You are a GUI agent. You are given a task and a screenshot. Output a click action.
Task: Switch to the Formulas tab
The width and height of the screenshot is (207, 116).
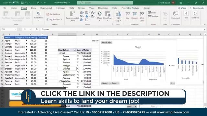(x=61, y=8)
